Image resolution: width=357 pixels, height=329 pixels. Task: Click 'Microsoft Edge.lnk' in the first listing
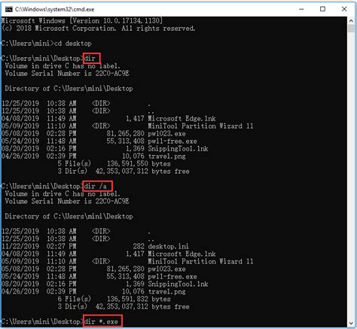click(182, 118)
